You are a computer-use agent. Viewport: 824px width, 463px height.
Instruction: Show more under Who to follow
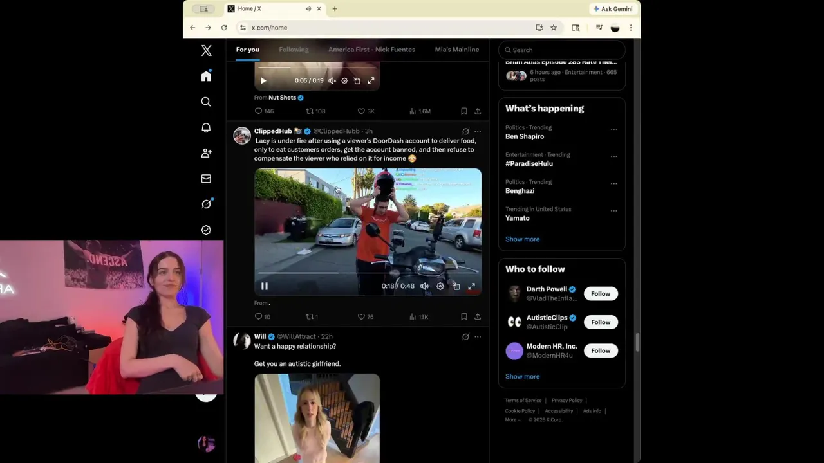(522, 376)
